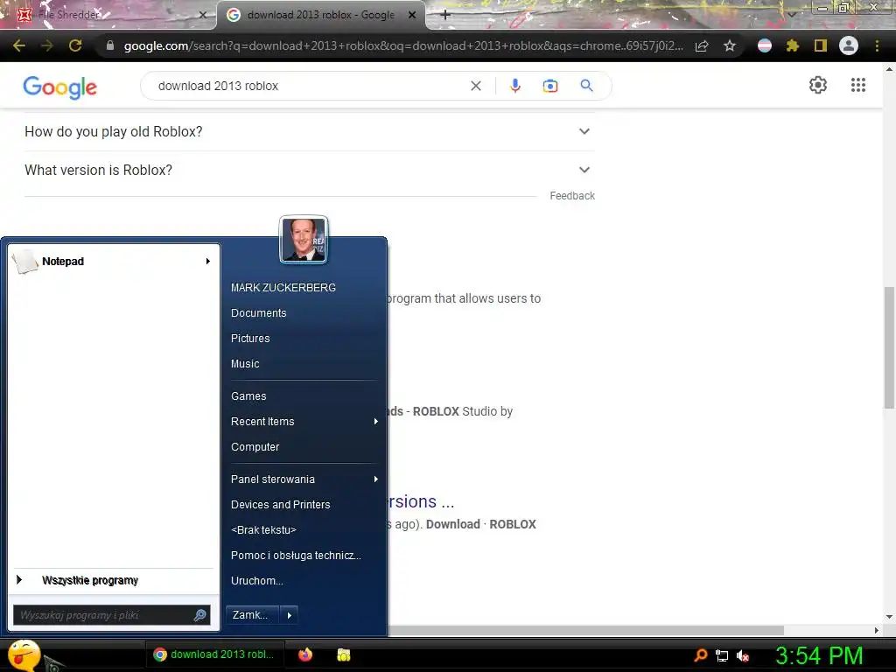Bookmark this page with the star icon
The height and width of the screenshot is (672, 896).
click(x=730, y=45)
